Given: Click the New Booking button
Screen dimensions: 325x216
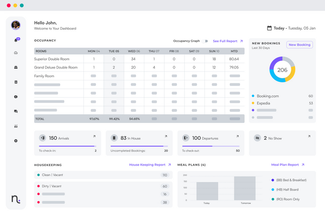Looking at the screenshot, I should click(x=299, y=45).
